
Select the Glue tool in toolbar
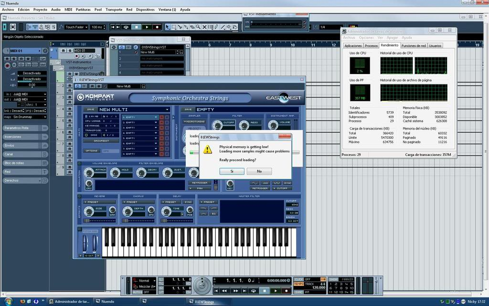click(x=186, y=27)
